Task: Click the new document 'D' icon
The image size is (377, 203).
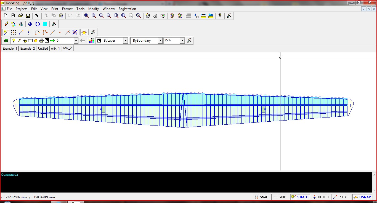Action: [6, 16]
